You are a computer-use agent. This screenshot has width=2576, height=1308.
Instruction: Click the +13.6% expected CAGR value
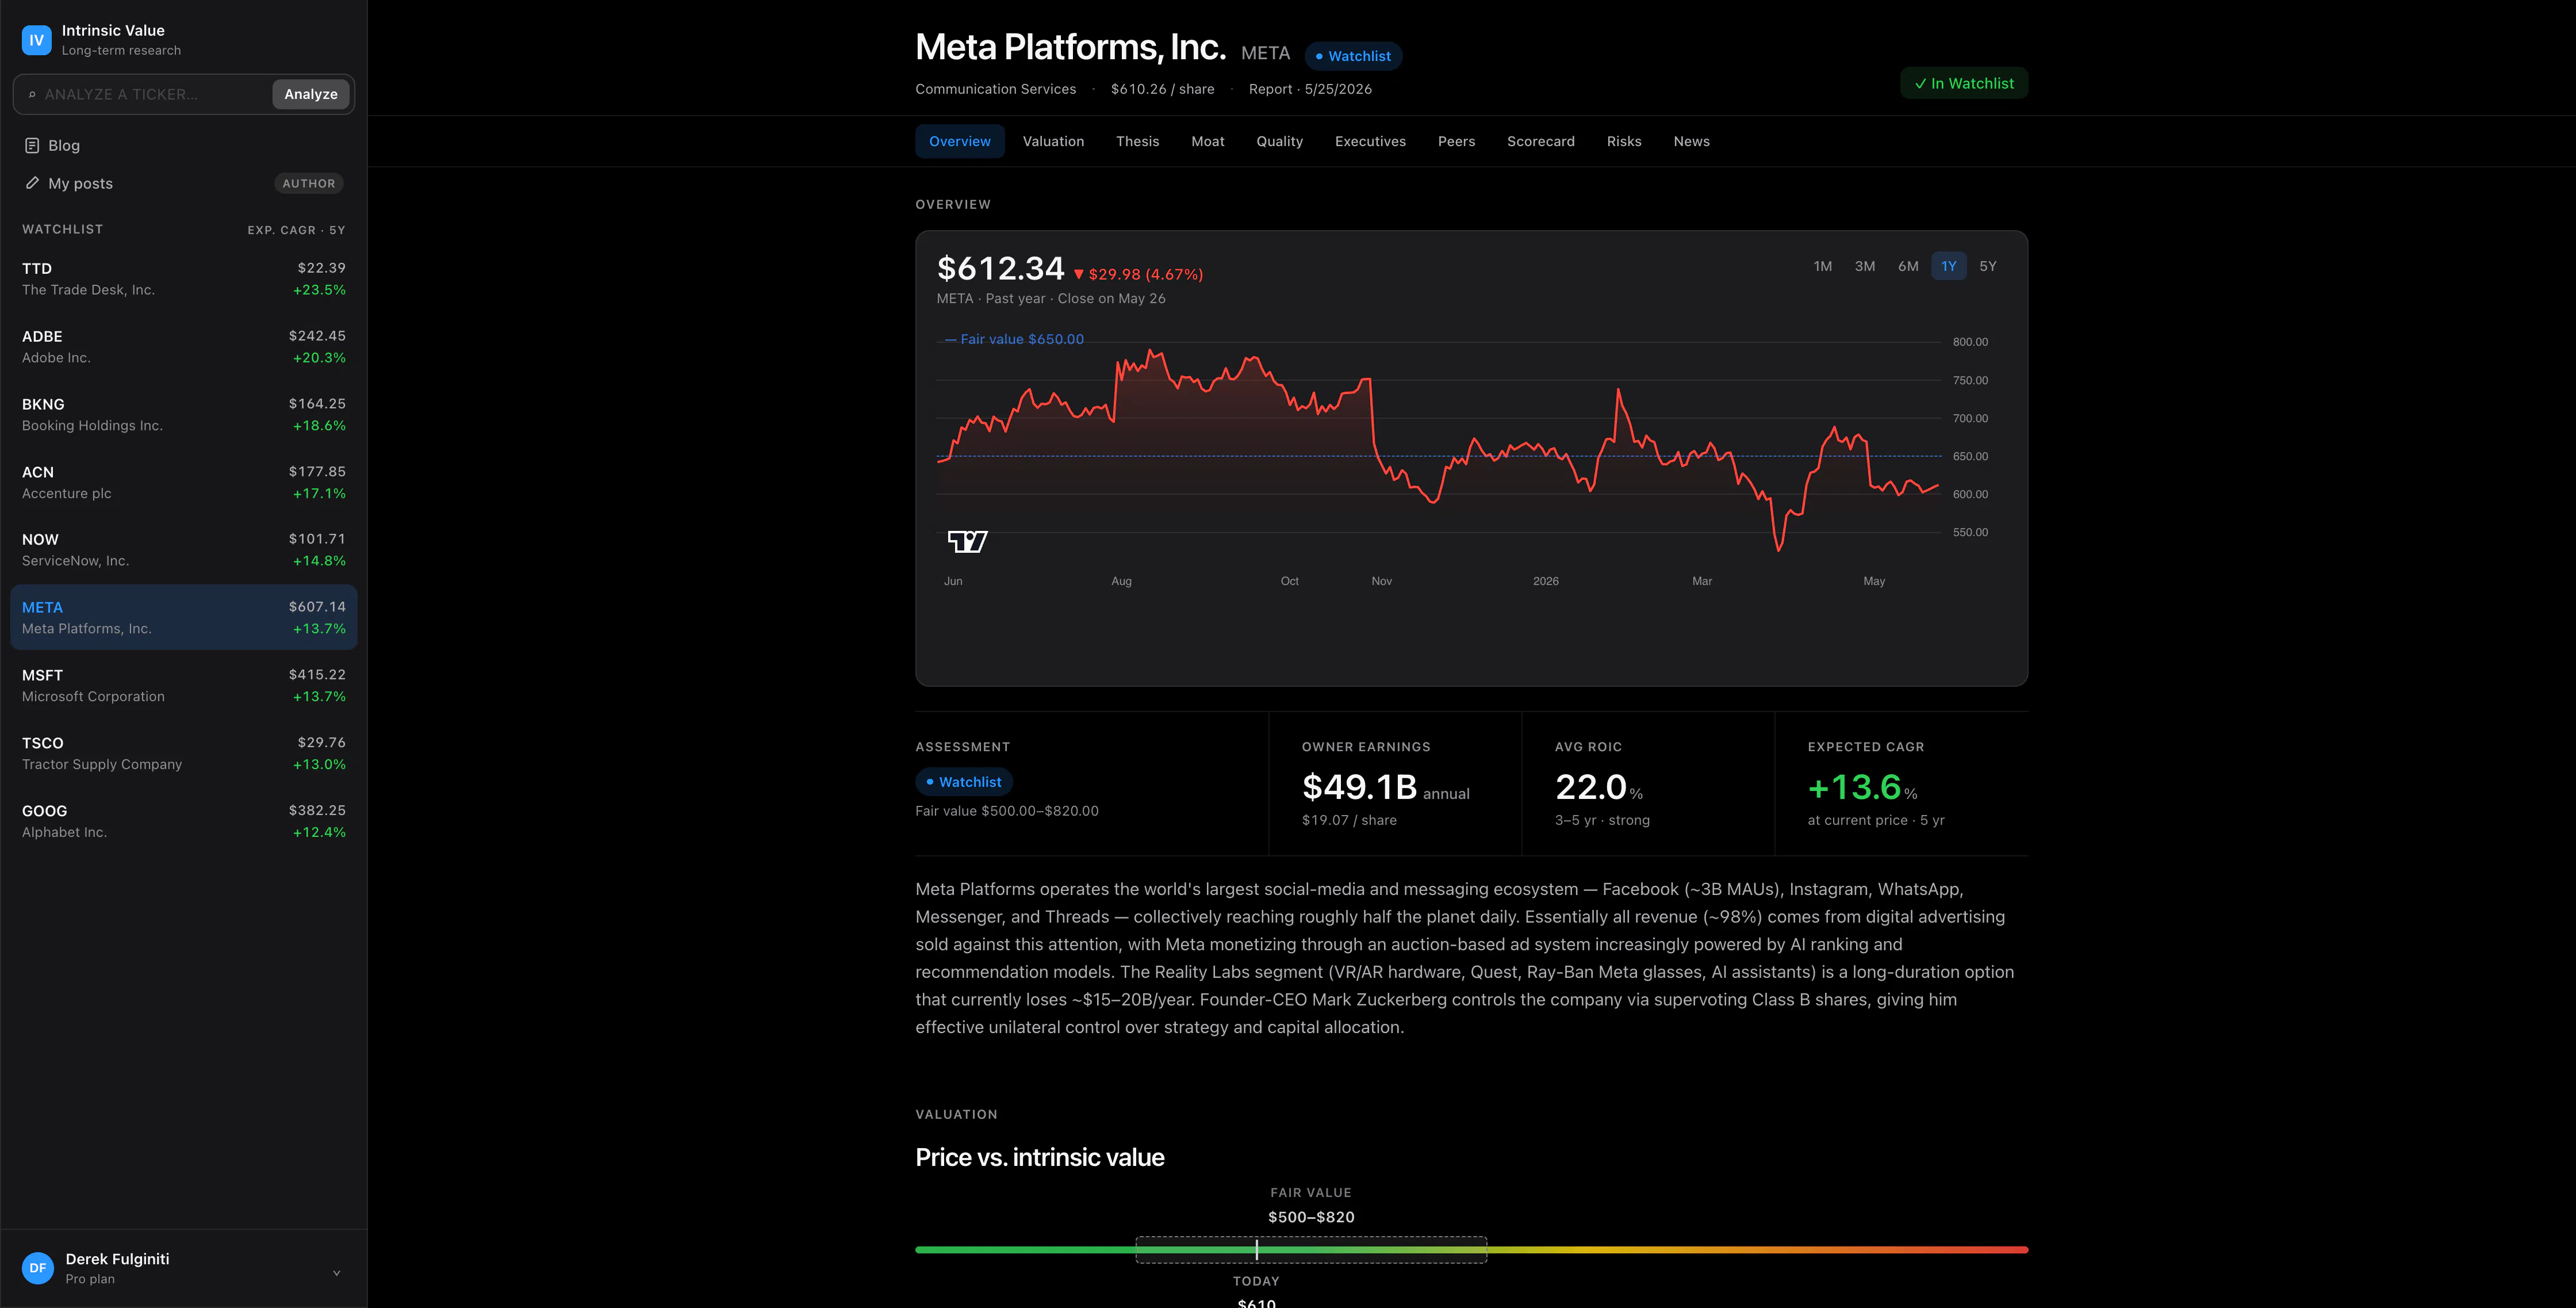[1863, 788]
